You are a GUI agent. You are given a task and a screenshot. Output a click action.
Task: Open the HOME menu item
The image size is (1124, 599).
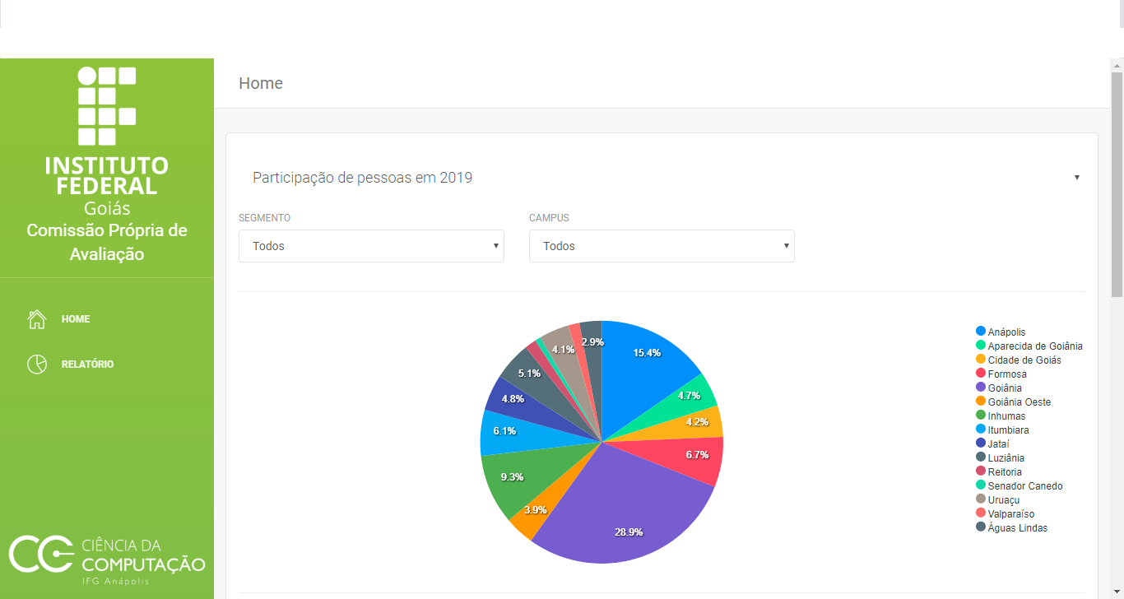(x=76, y=319)
